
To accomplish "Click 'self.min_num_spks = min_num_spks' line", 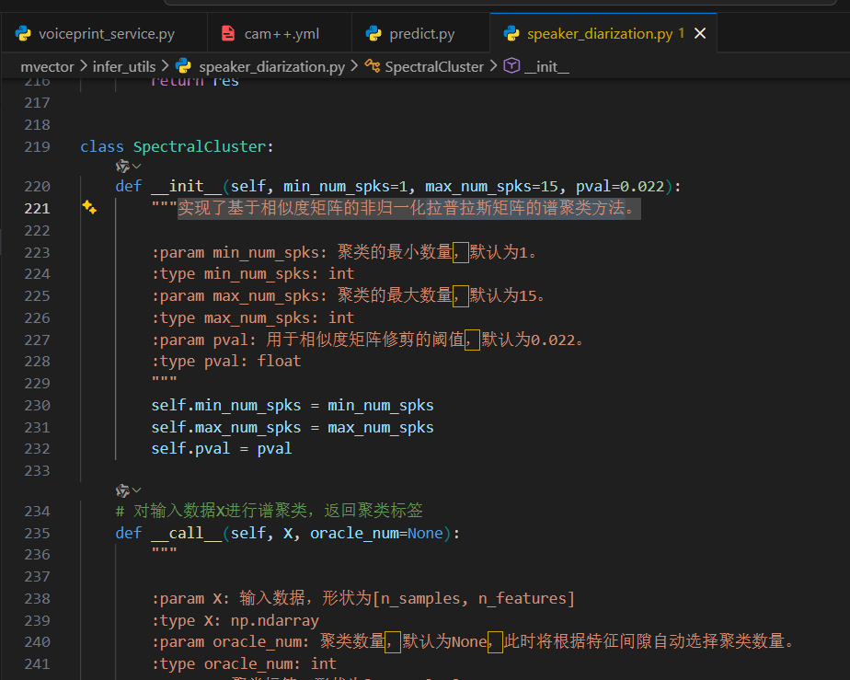I will pos(293,406).
